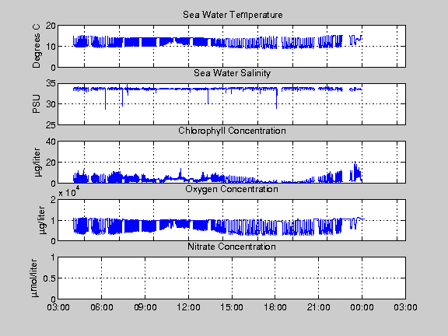The image size is (448, 336).
Task: Click the 06:00 time tick label
Action: point(101,307)
